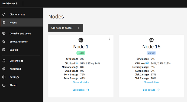Click the Software center apps icon
This screenshot has width=187, height=102.
4,42
